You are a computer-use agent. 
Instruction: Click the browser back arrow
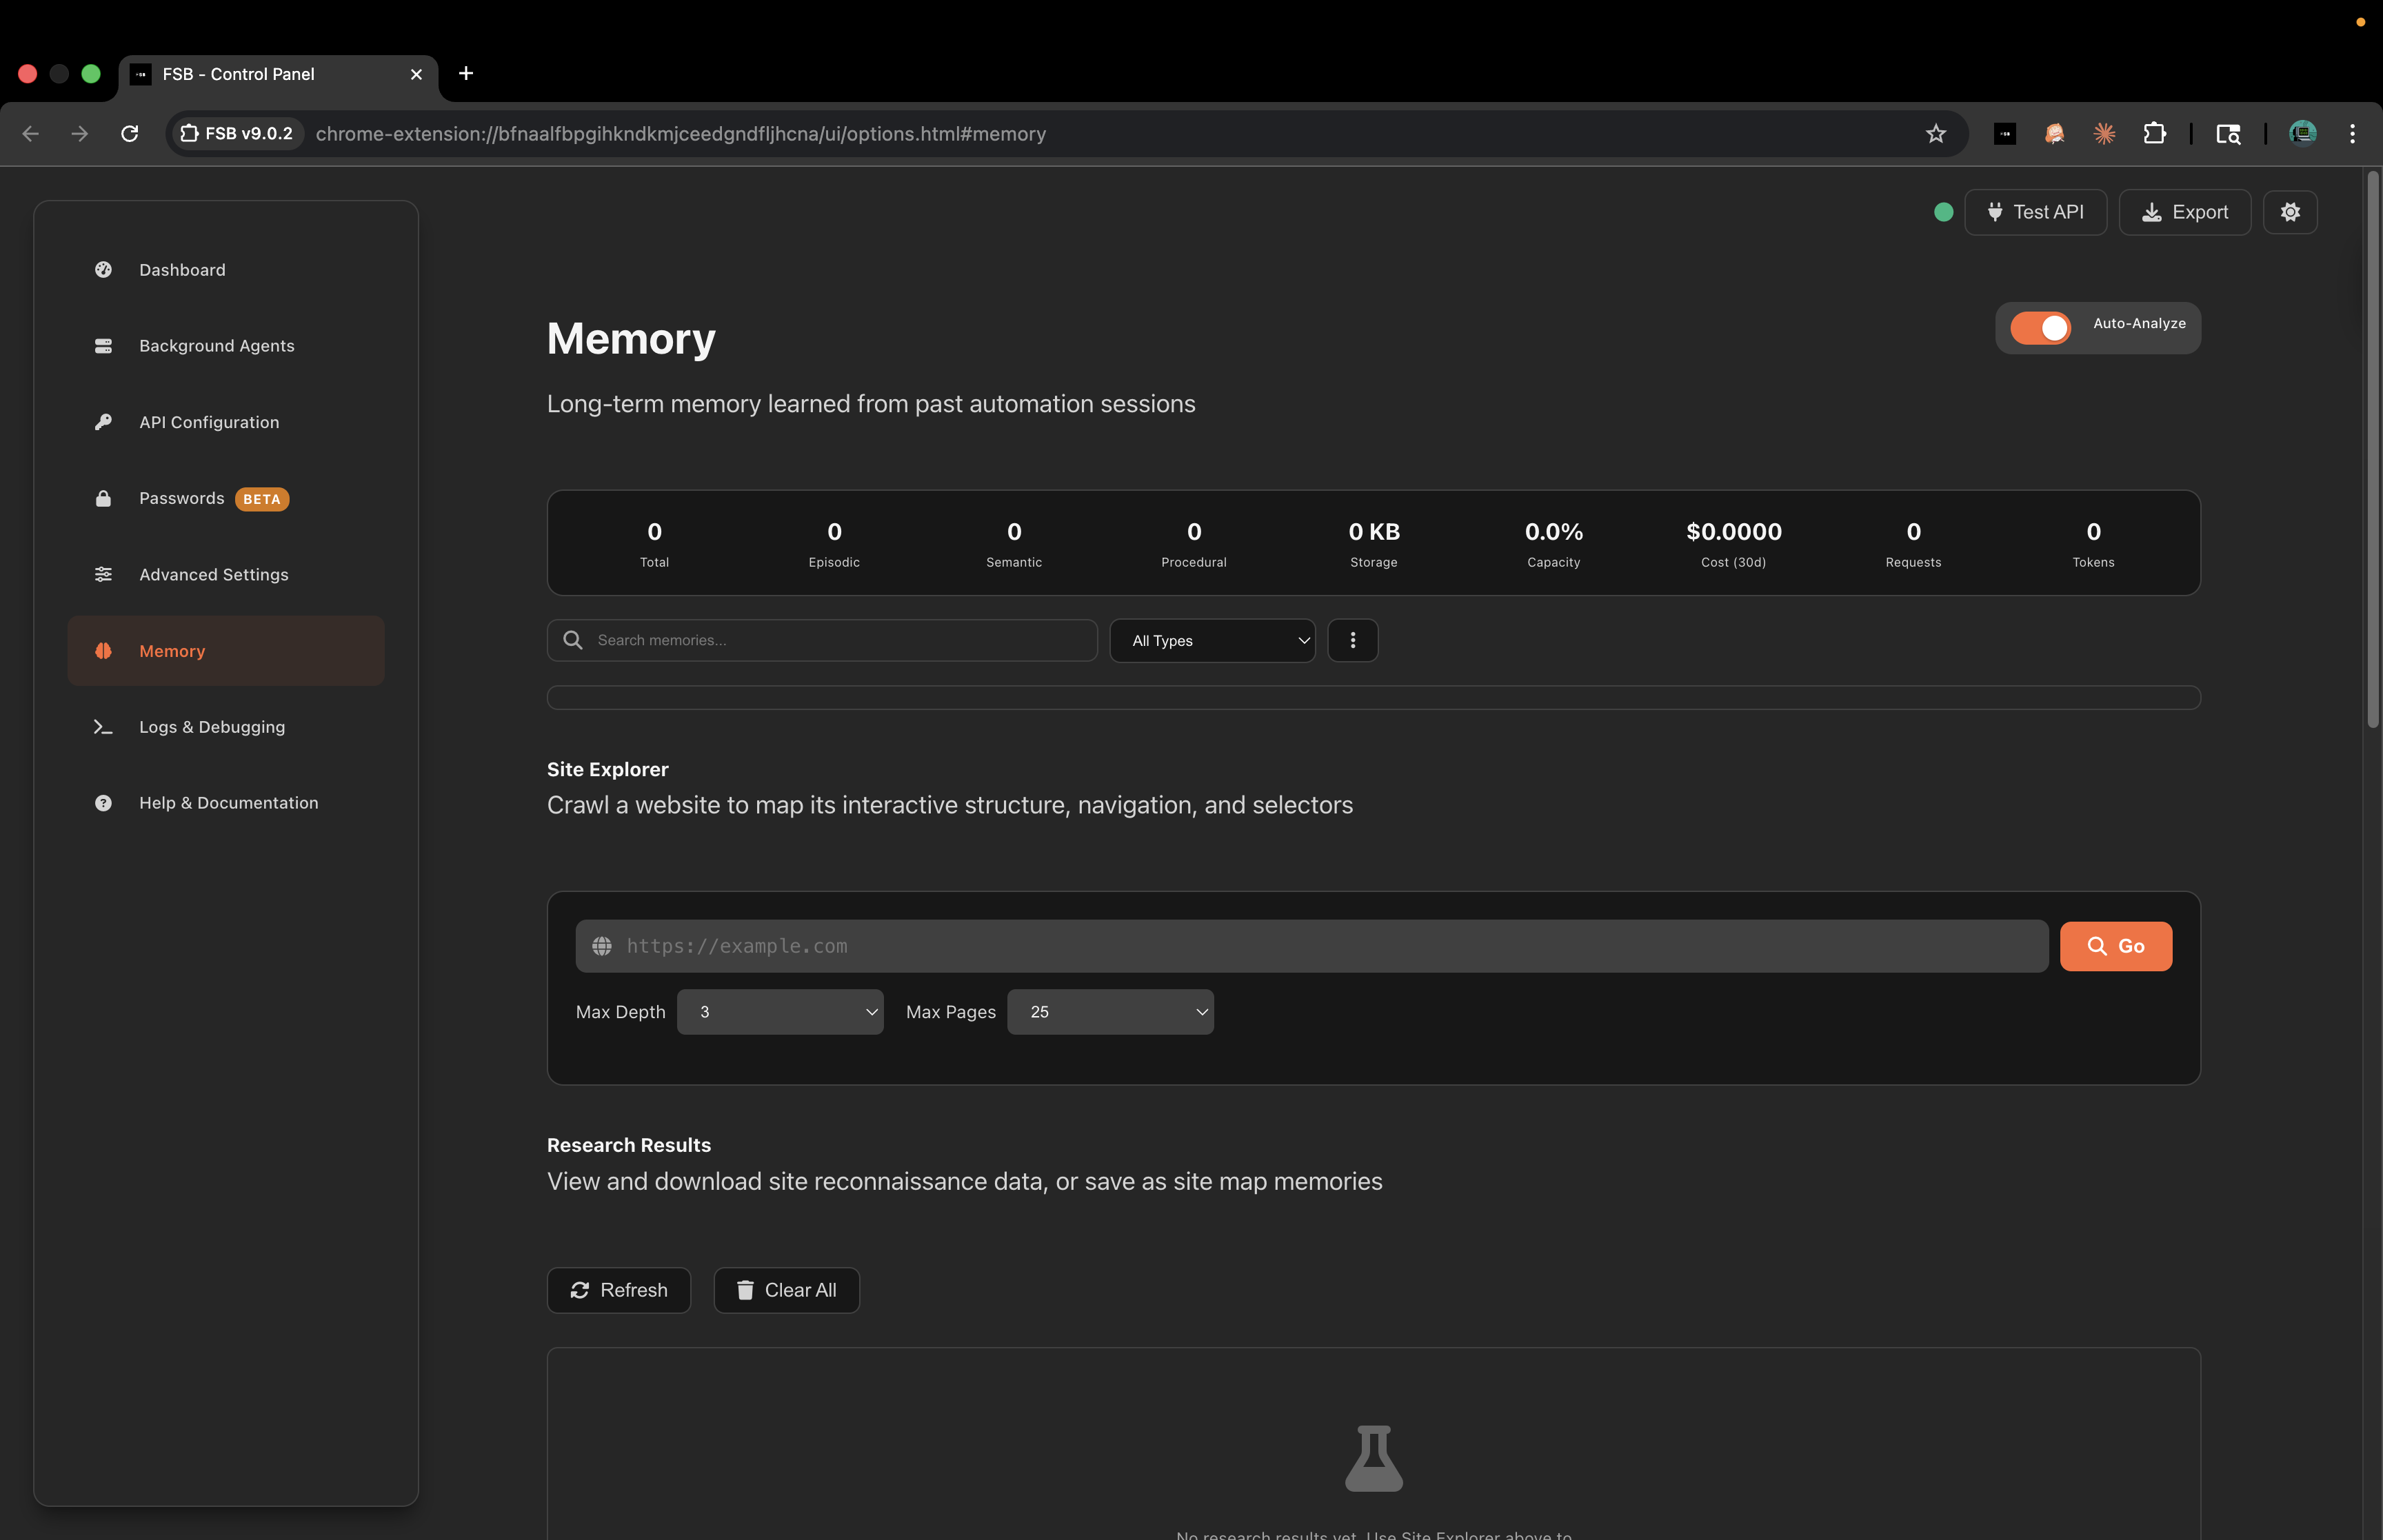[x=31, y=134]
